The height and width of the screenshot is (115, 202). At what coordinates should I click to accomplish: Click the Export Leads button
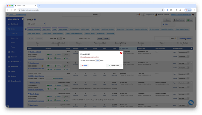click(x=114, y=66)
